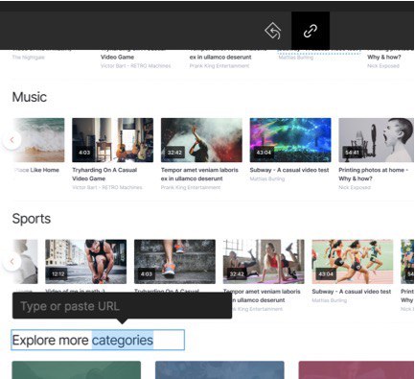This screenshot has height=379, width=415.
Task: Click the green category card
Action: tap(77, 370)
